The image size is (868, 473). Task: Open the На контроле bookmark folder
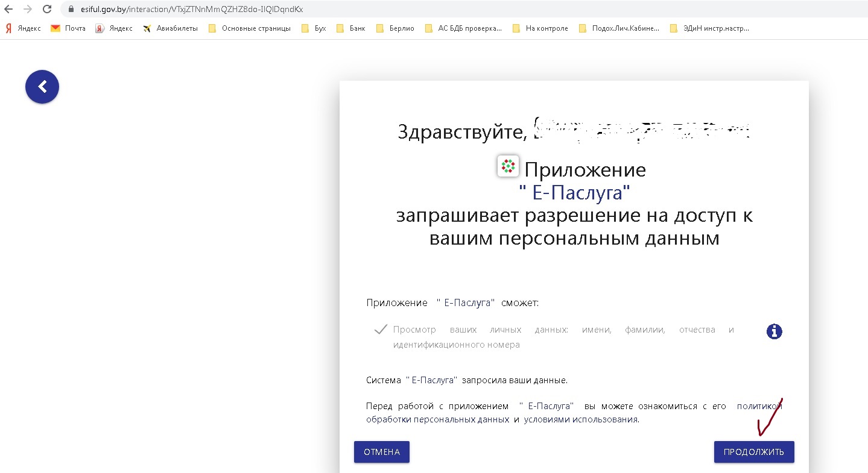coord(540,28)
